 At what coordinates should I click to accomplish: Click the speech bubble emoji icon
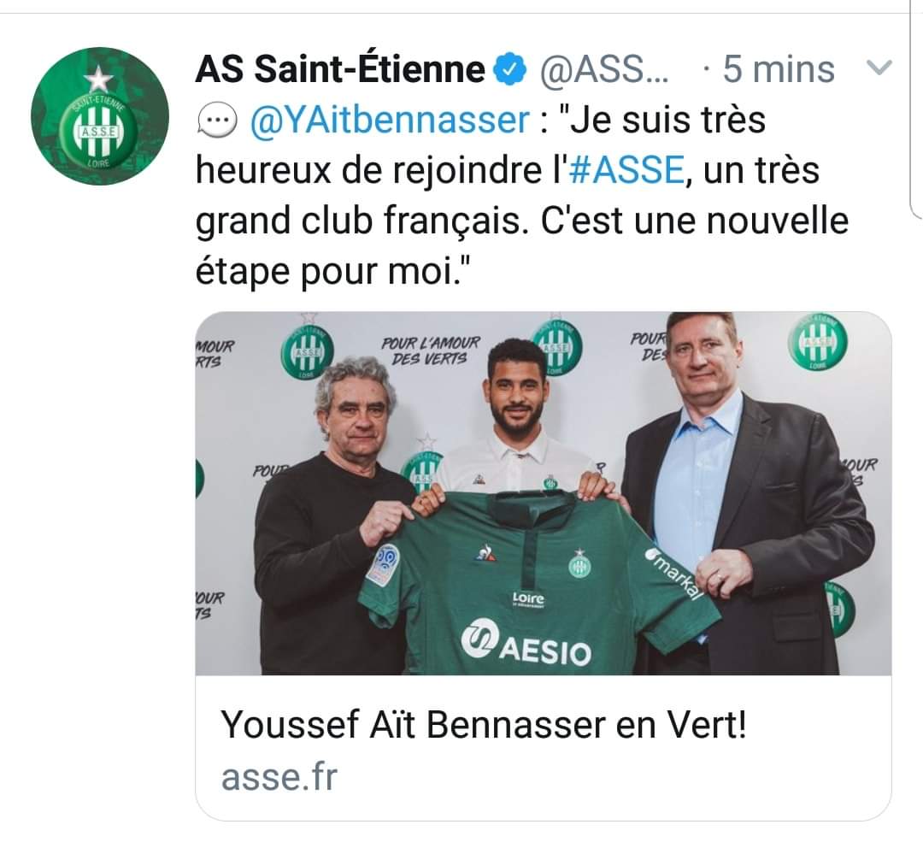(216, 121)
